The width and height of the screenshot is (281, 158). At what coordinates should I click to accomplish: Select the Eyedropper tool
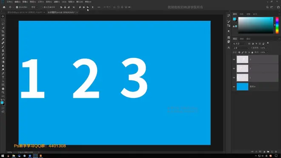point(3,39)
